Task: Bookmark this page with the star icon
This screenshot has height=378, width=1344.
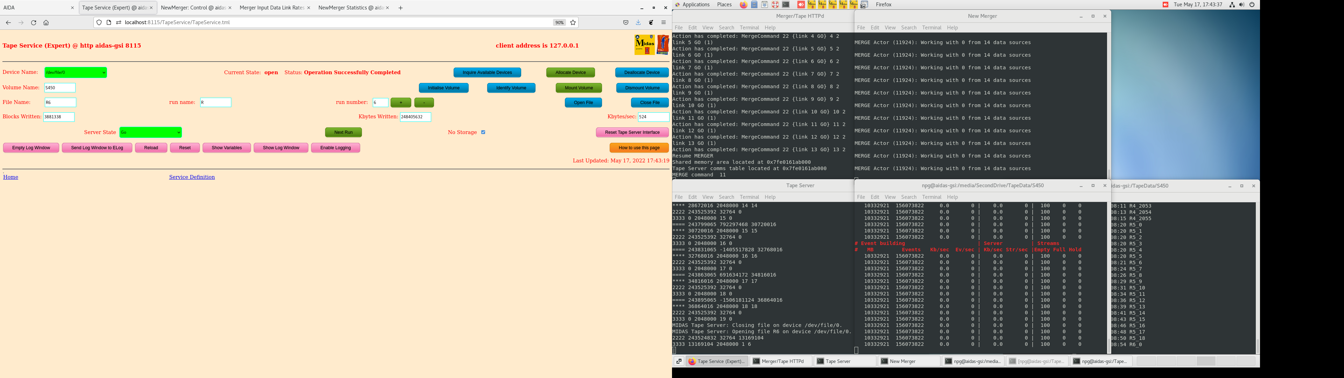Action: 573,22
